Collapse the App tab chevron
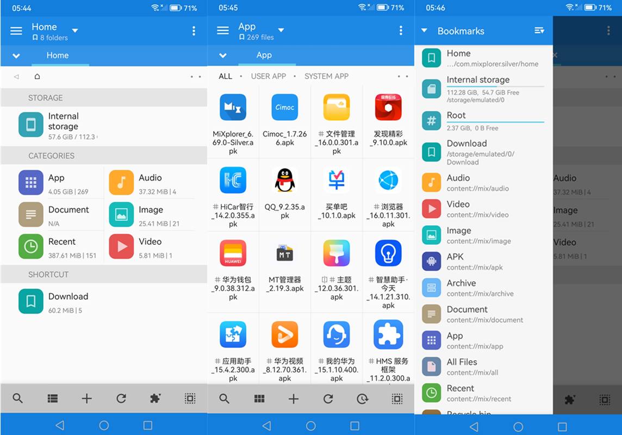Viewport: 622px width, 435px height. tap(223, 55)
